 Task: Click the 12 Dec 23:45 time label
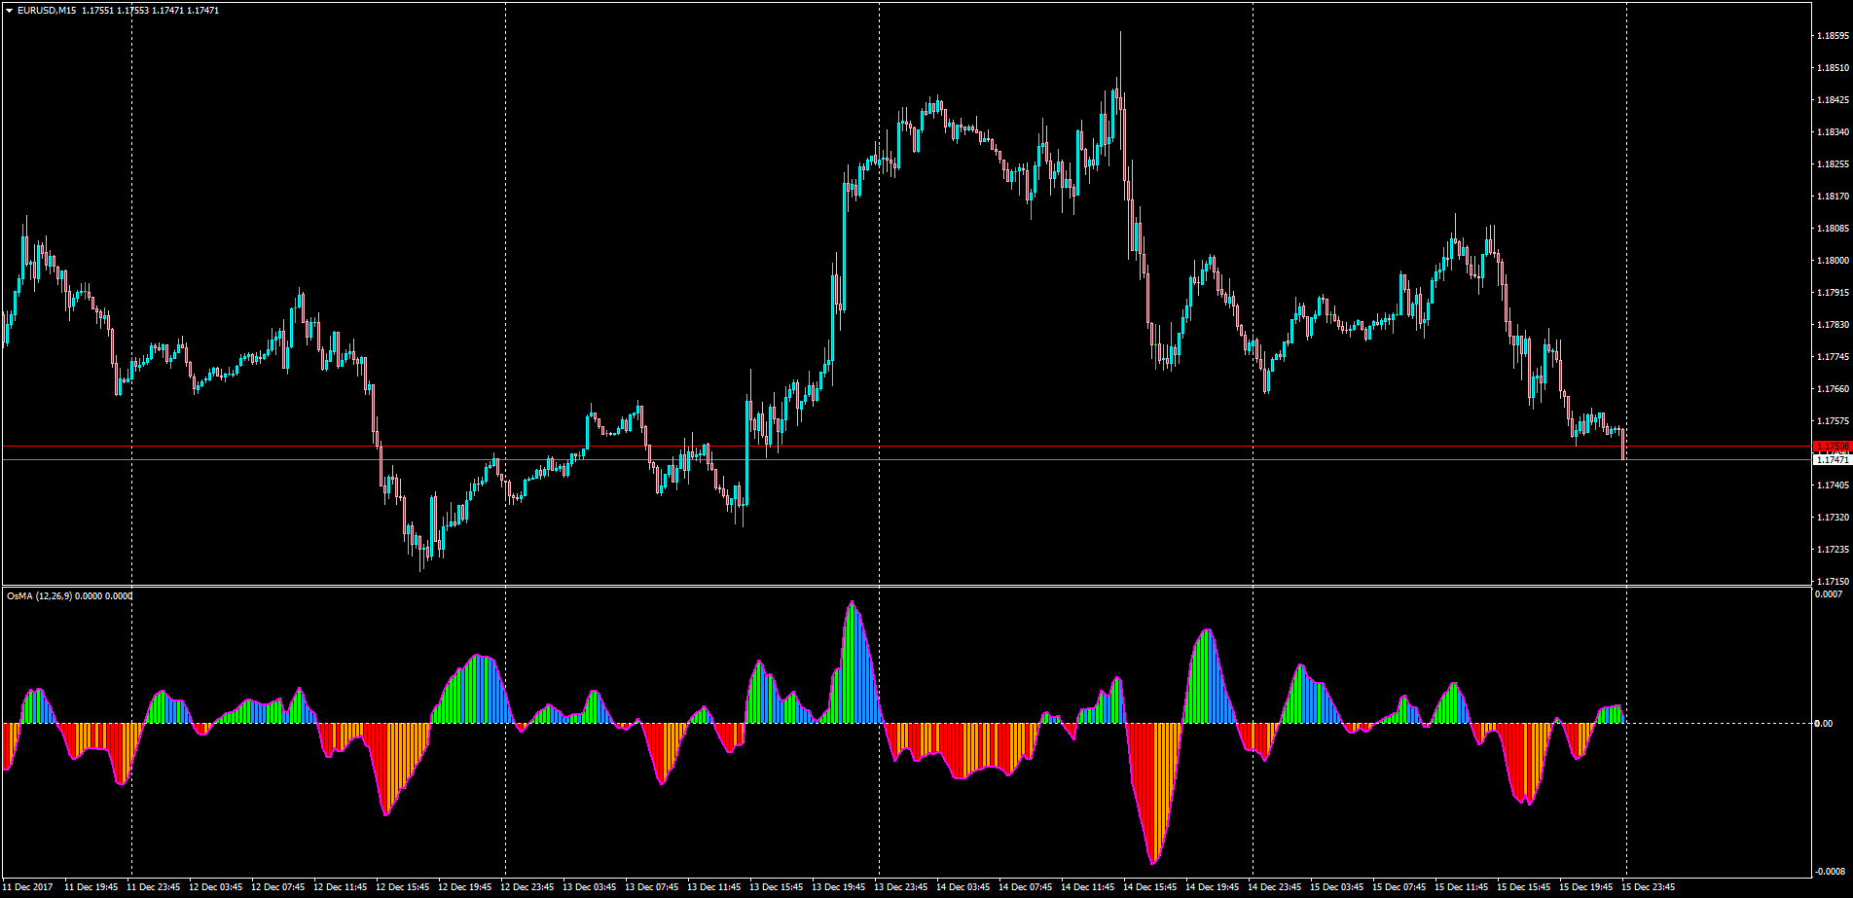(527, 887)
